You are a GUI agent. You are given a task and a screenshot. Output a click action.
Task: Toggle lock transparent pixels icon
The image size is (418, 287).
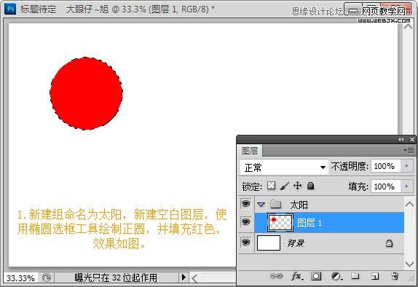pos(272,185)
